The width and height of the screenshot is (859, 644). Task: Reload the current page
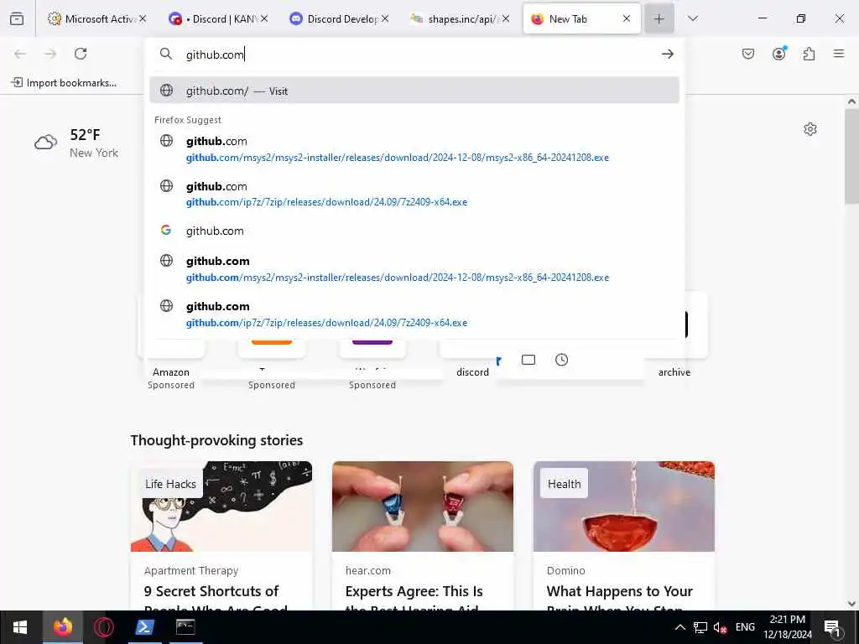tap(81, 54)
